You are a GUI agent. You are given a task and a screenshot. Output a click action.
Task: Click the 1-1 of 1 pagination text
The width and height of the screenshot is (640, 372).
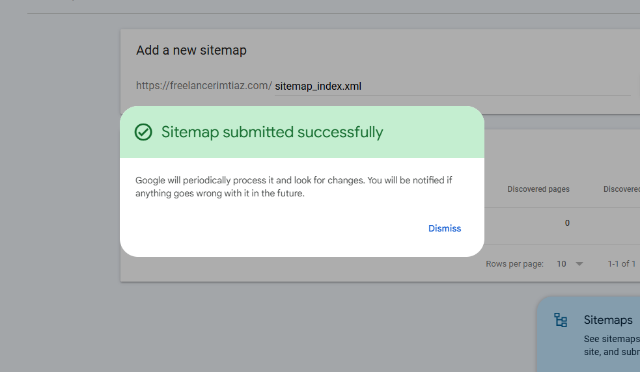tap(621, 264)
